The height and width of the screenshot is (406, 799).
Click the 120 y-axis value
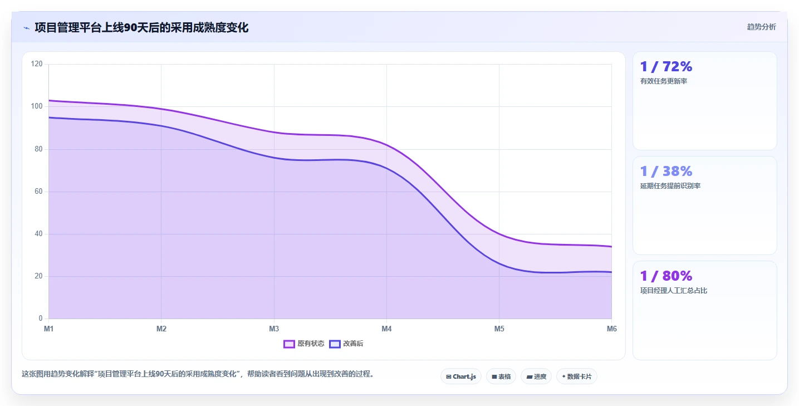37,64
